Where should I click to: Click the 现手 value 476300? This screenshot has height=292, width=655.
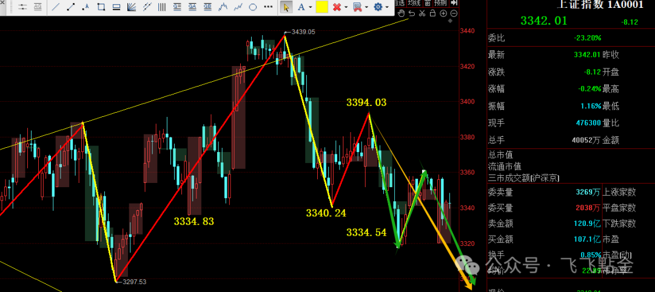point(588,123)
